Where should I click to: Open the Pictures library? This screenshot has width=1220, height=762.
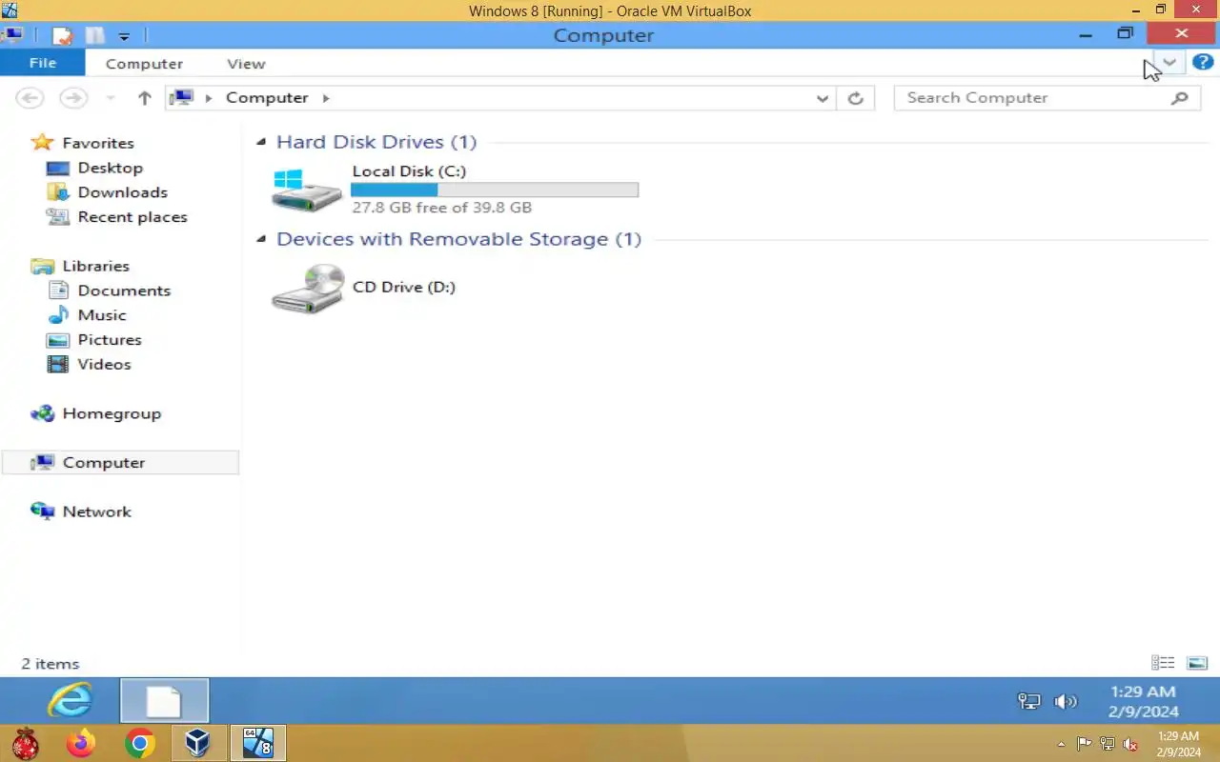point(110,340)
